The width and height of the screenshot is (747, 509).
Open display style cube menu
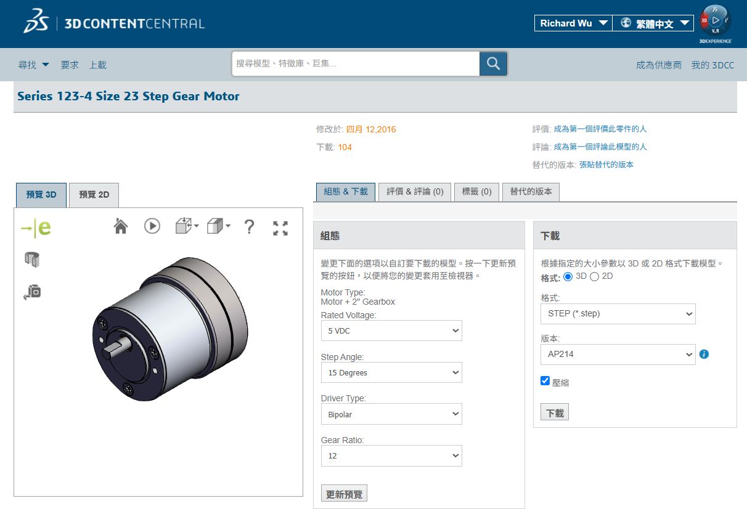click(x=218, y=226)
